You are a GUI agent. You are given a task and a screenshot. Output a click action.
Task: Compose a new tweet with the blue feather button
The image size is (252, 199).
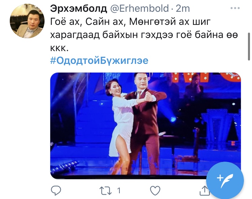[225, 181]
